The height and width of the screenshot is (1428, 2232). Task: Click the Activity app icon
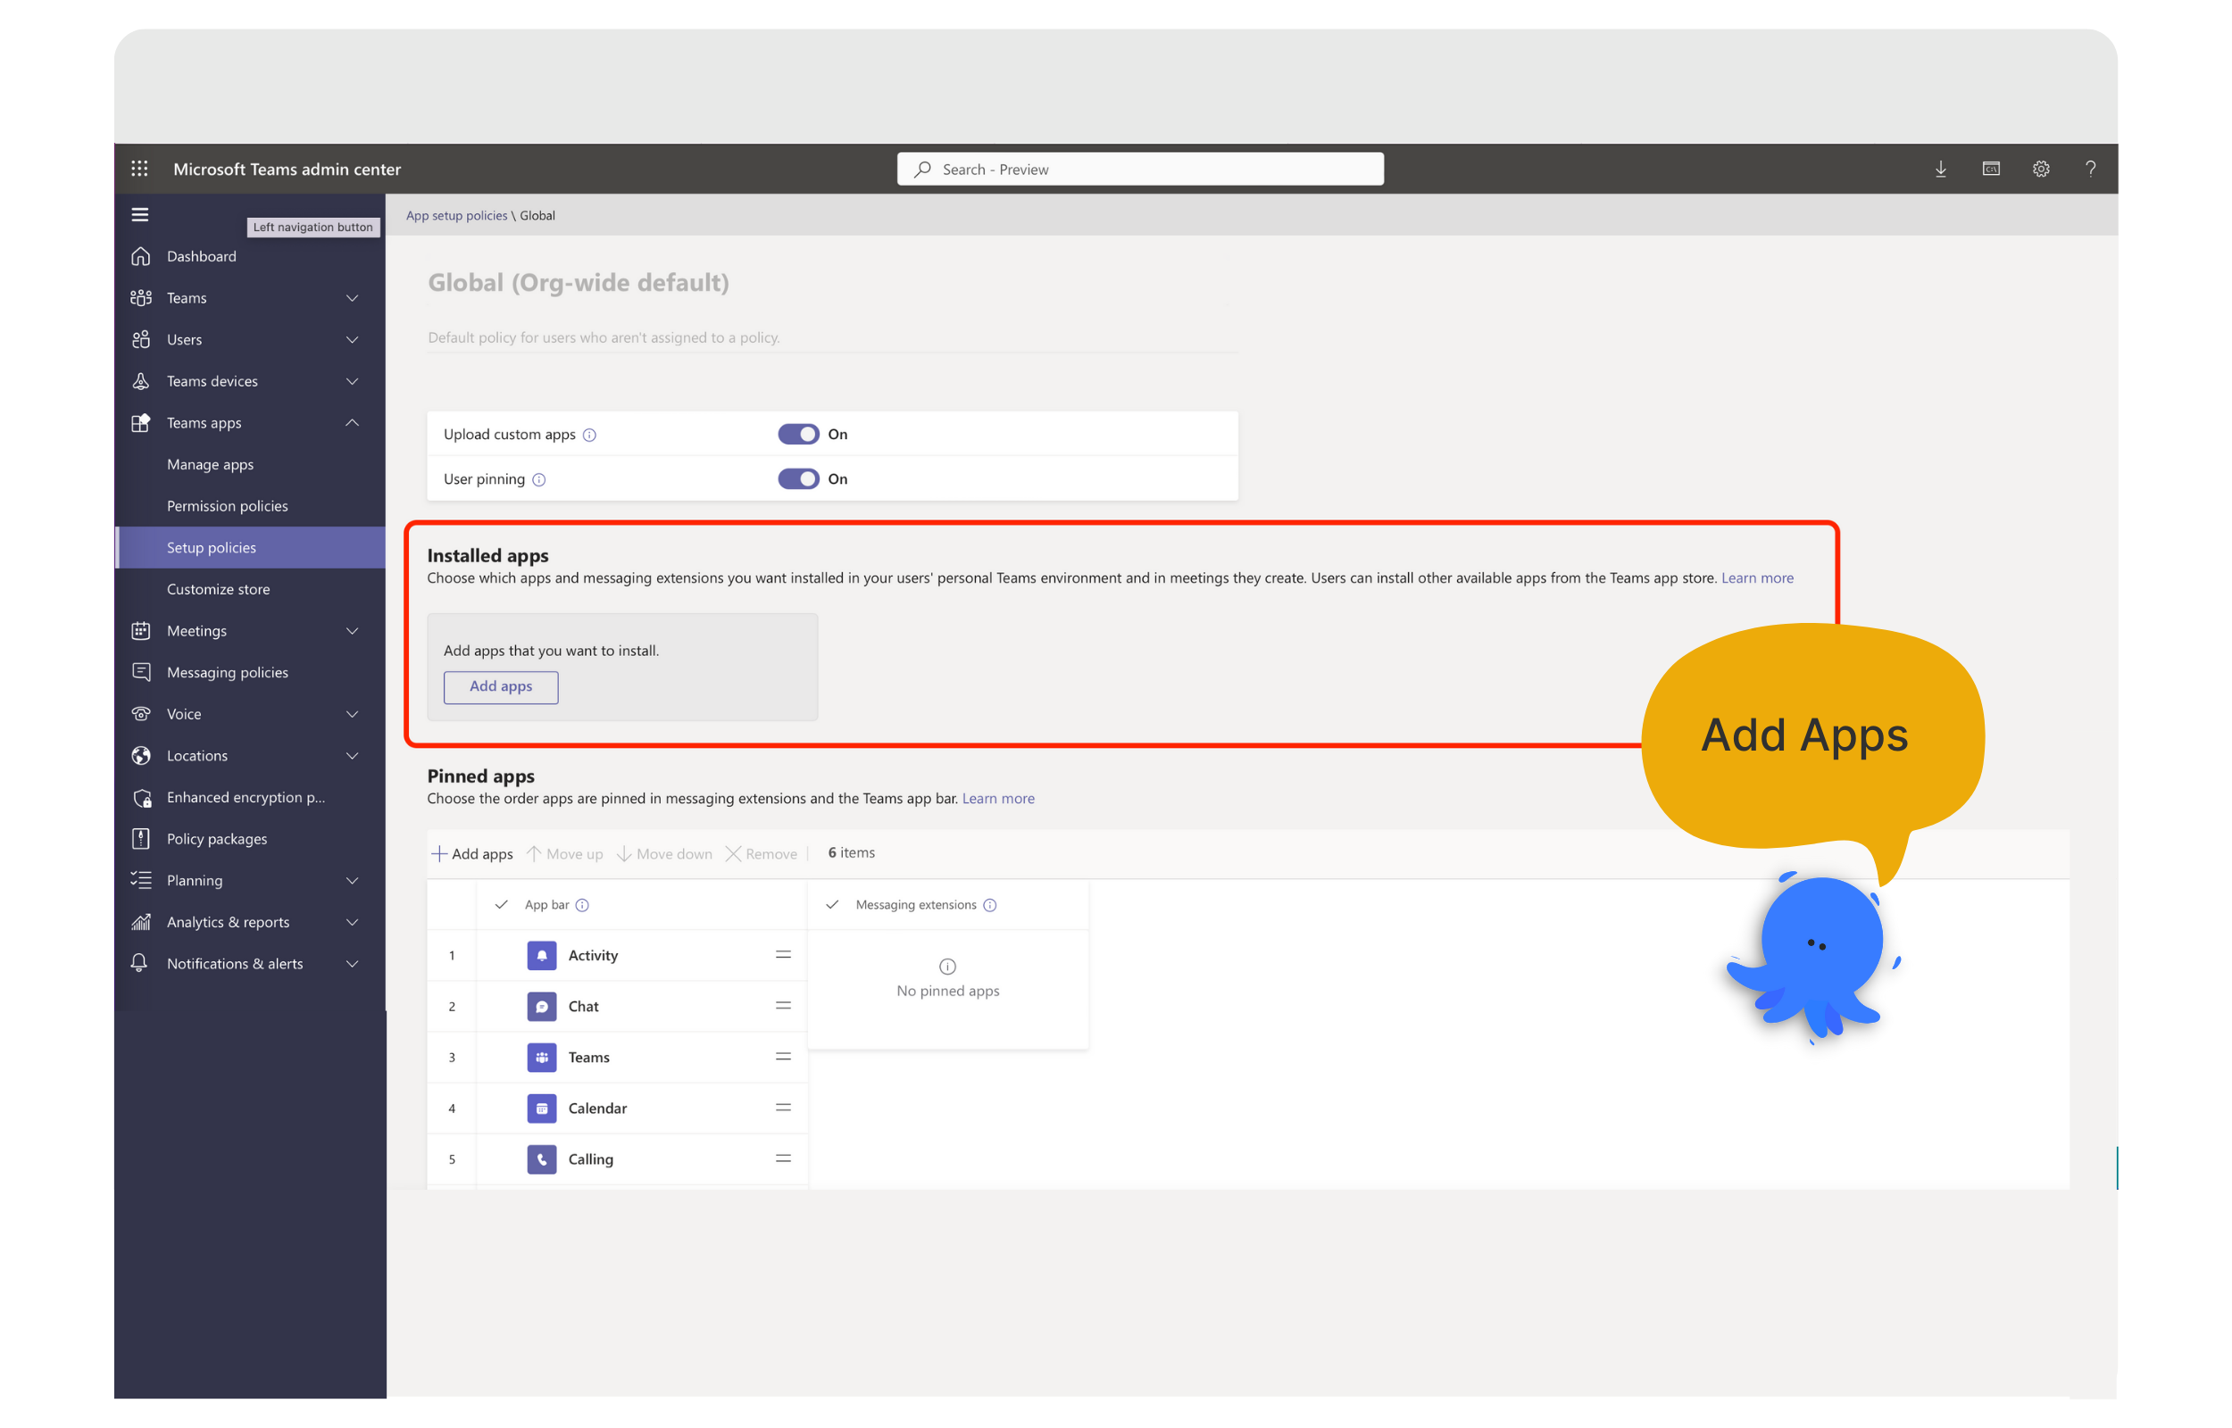point(542,955)
